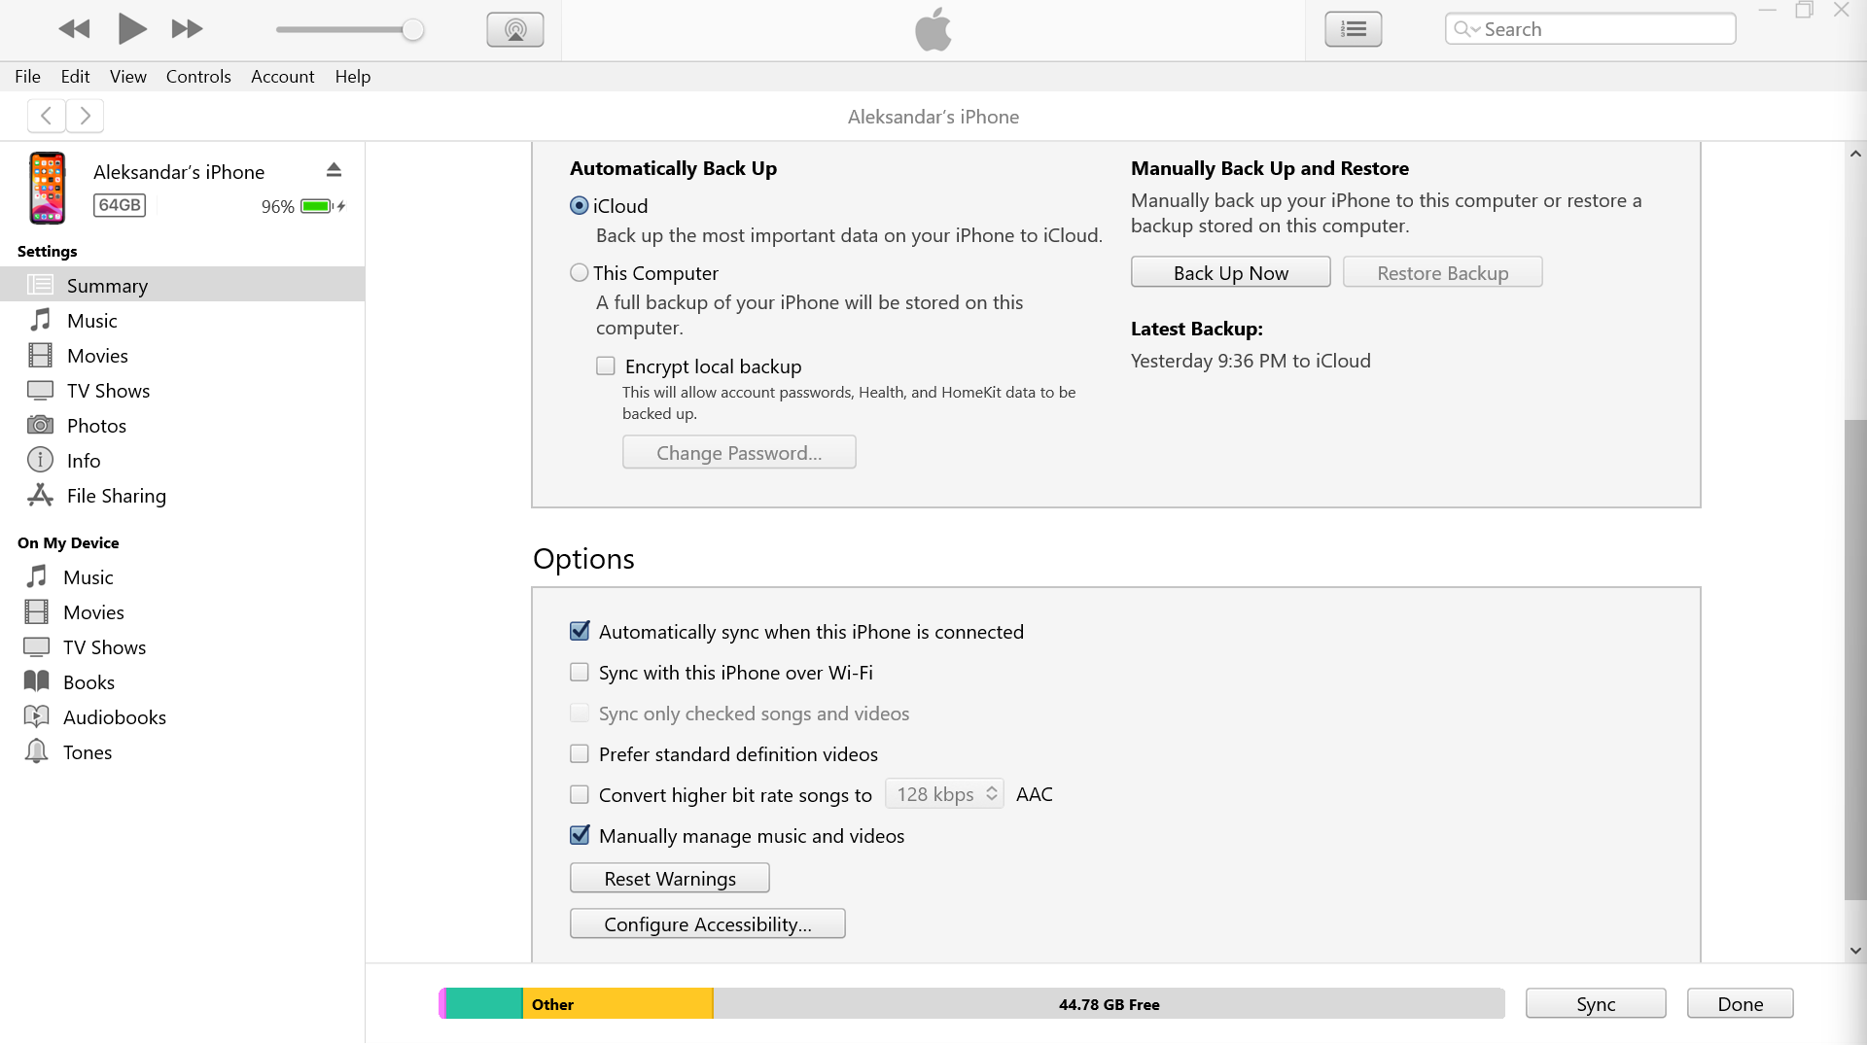This screenshot has height=1045, width=1867.
Task: Open the 128 kbps bit rate dropdown
Action: 944,794
